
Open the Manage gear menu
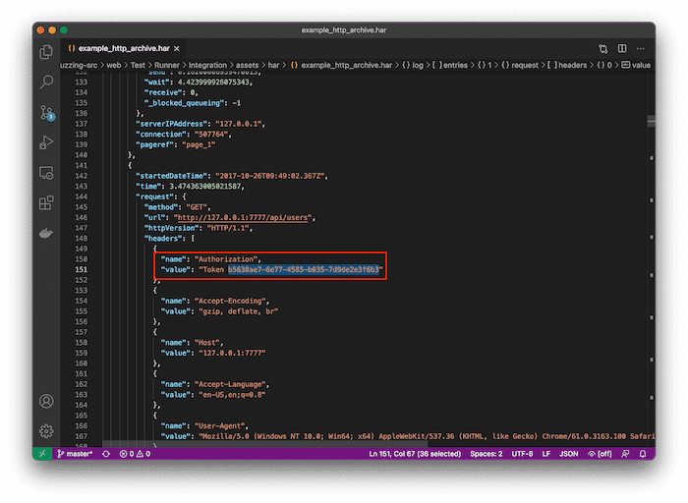pos(46,430)
